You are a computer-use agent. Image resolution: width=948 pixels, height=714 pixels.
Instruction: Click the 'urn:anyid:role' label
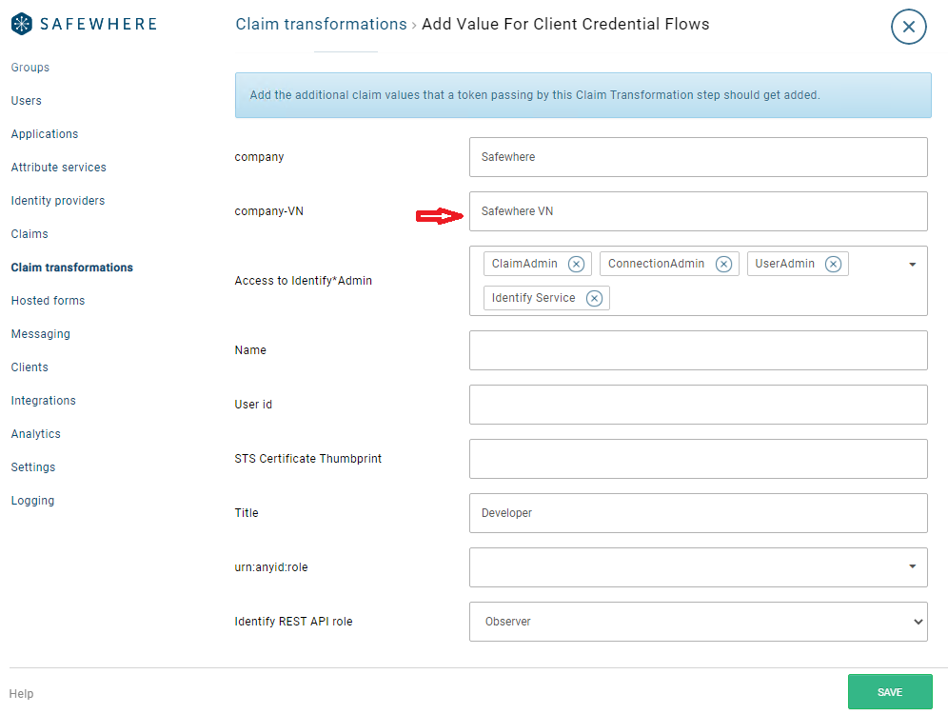(x=271, y=567)
